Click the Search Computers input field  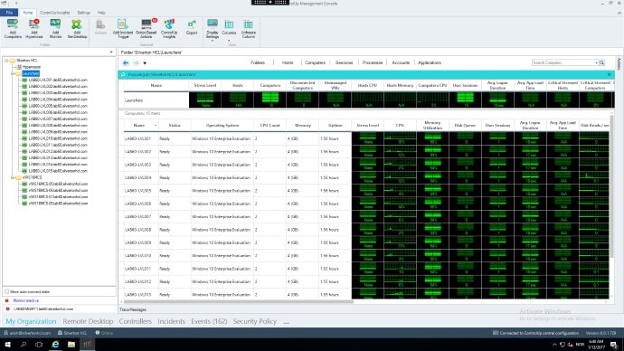click(x=563, y=62)
